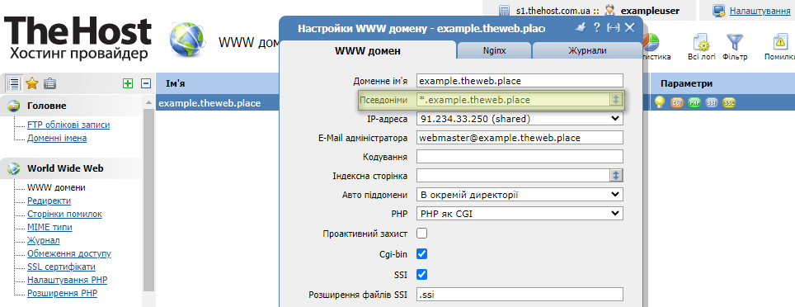Open favorites via the star icon
The image size is (795, 307).
[32, 83]
